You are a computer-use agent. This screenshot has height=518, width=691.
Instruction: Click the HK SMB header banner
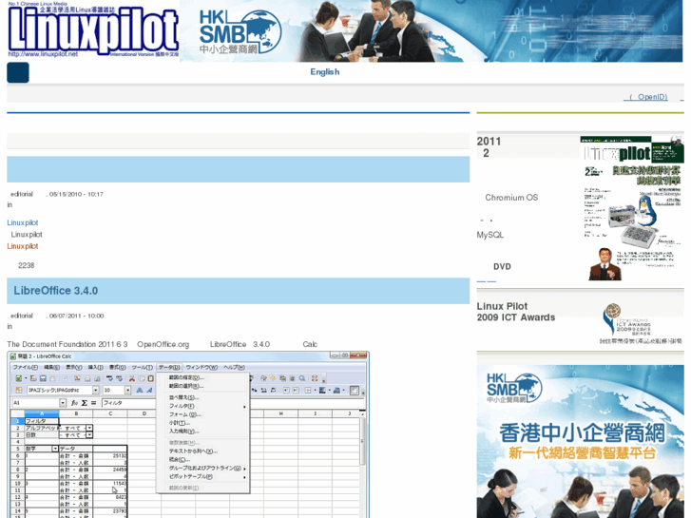pos(432,30)
